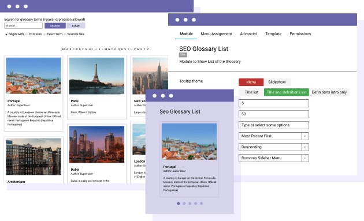
Task: Click the input field containing 50
Action: (274, 114)
